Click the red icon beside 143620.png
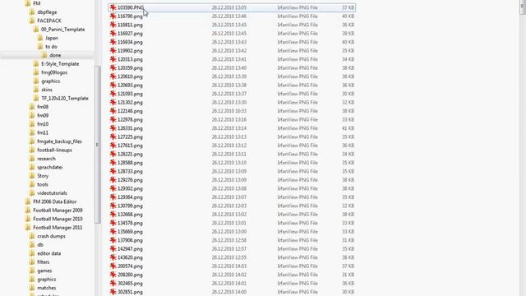 pos(113,257)
